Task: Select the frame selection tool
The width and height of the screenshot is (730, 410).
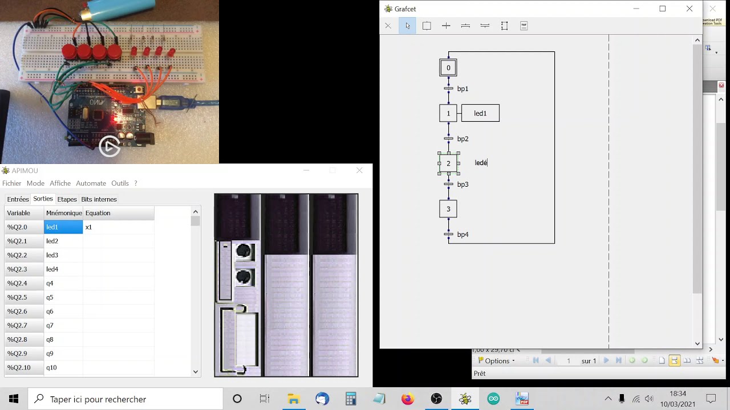Action: (x=504, y=25)
